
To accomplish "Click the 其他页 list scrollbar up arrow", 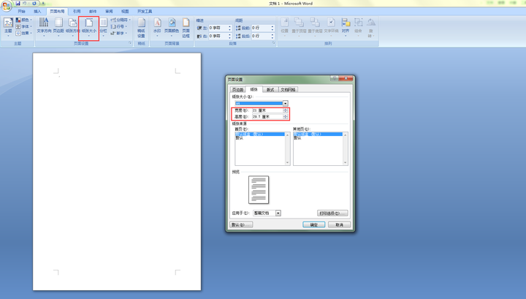I will [x=346, y=135].
